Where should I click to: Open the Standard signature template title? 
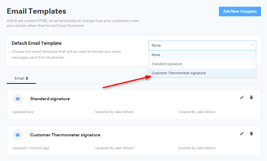point(50,99)
